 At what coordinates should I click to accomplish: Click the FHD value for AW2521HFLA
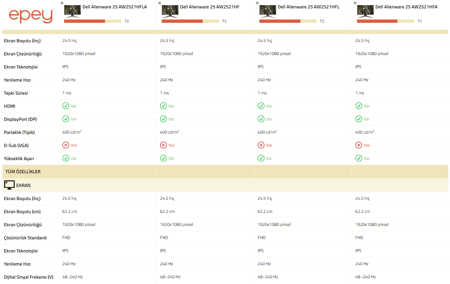coord(66,238)
